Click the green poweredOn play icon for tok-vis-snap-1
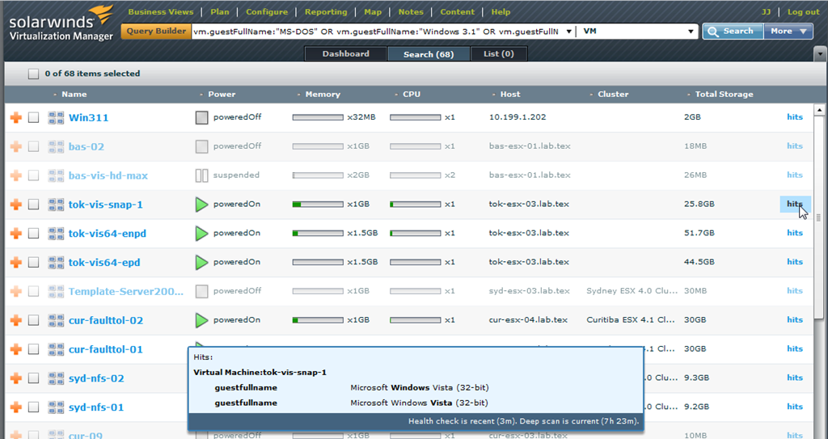Screen dimensions: 828x439 click(201, 205)
